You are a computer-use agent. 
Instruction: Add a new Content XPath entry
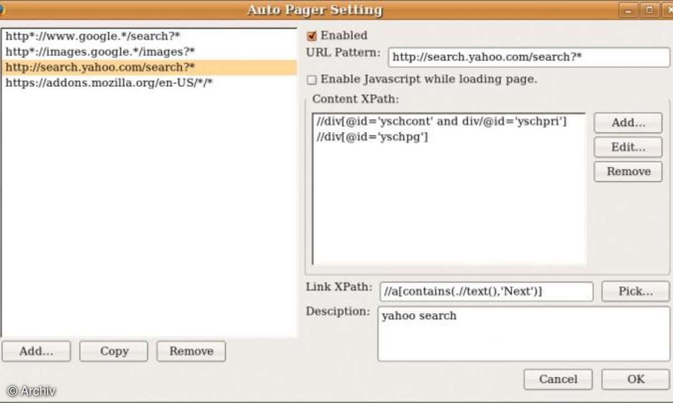point(628,123)
